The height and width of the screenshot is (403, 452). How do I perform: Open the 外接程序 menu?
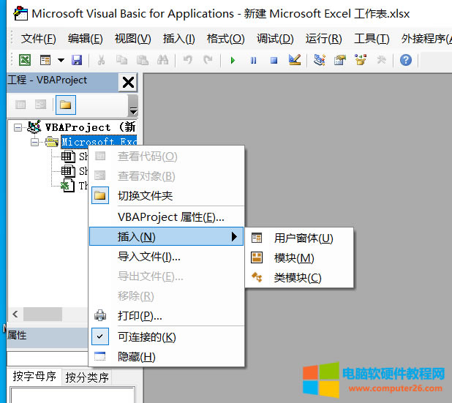pyautogui.click(x=426, y=39)
